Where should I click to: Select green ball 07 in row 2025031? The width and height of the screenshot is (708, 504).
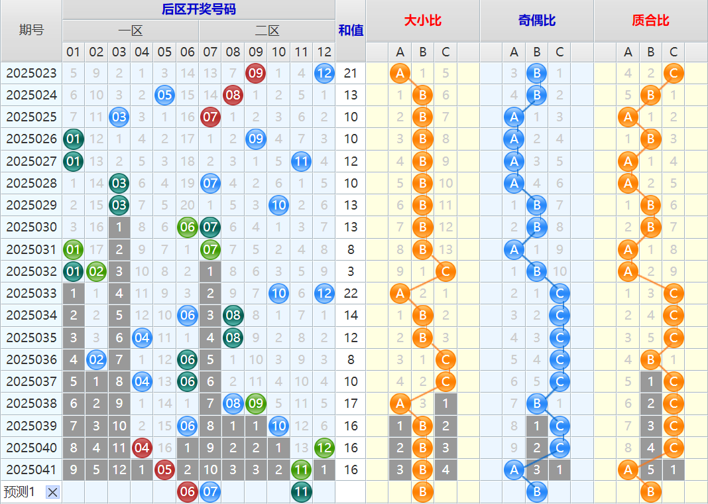tap(210, 249)
